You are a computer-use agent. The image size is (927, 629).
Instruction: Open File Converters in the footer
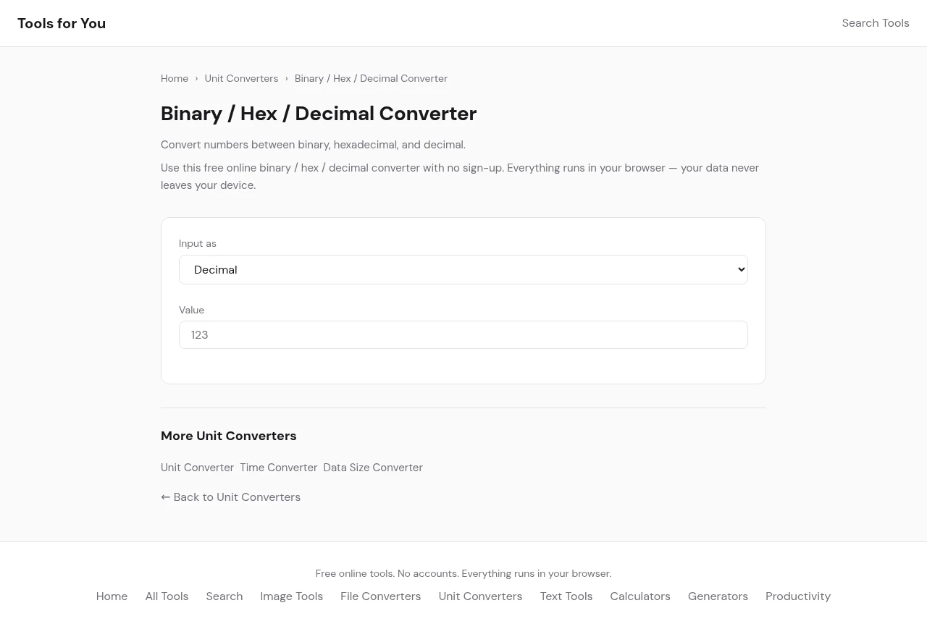point(380,596)
